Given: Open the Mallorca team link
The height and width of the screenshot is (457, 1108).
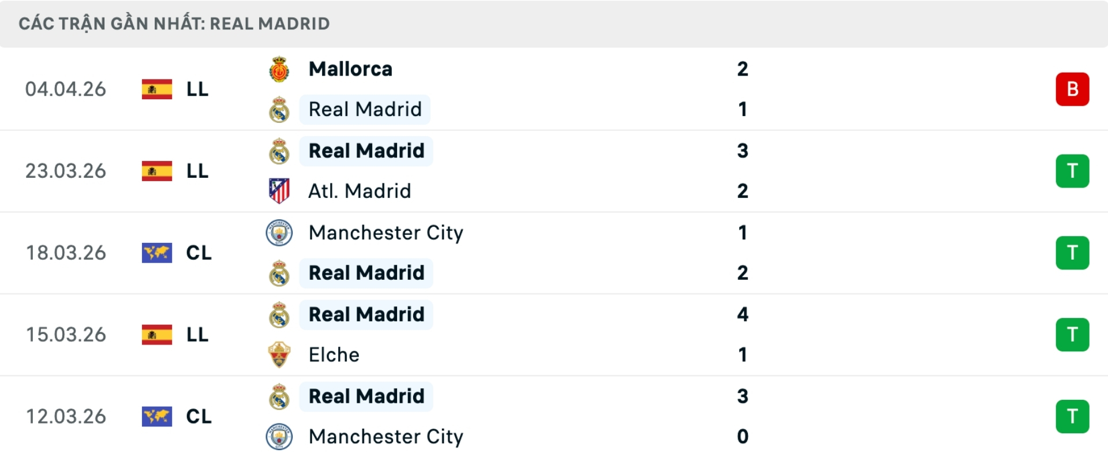Looking at the screenshot, I should [350, 69].
